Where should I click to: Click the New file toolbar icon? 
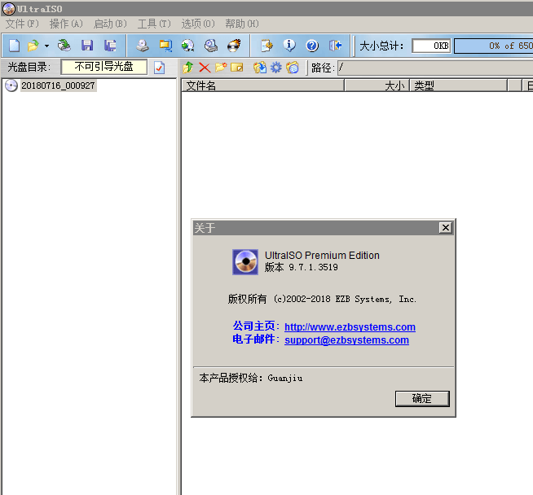[x=14, y=46]
